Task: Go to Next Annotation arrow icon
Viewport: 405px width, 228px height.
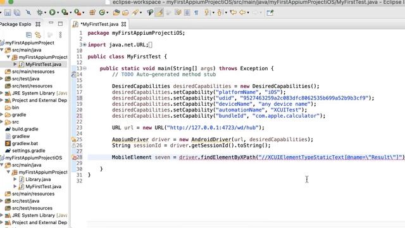Action: (207, 13)
